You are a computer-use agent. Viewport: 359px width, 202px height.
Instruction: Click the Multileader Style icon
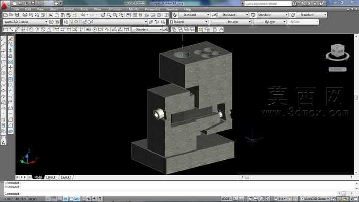(x=293, y=15)
